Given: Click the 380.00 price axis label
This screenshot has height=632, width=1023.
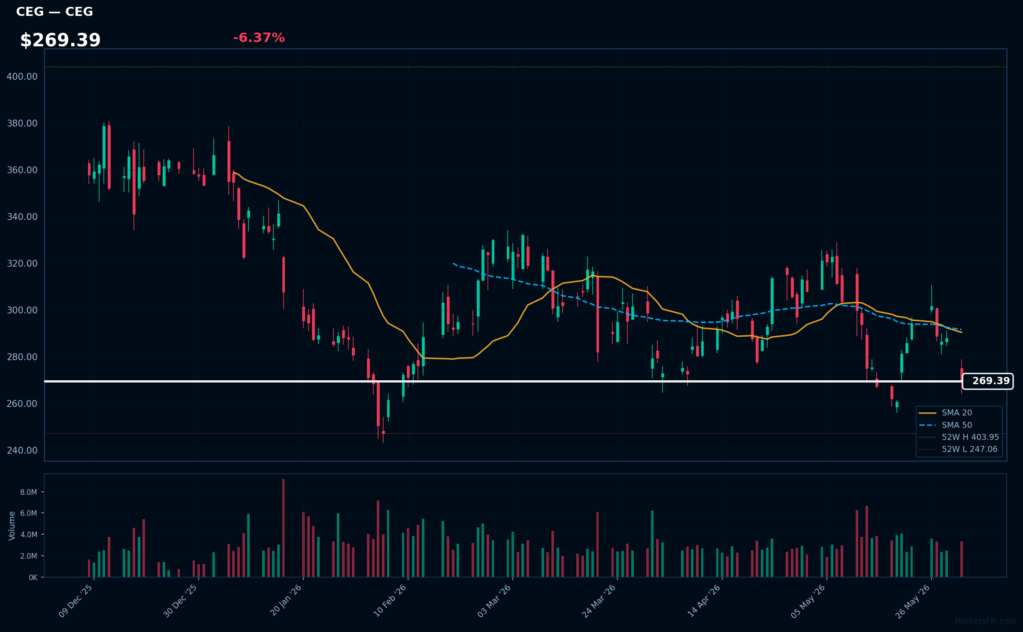Looking at the screenshot, I should tap(22, 123).
